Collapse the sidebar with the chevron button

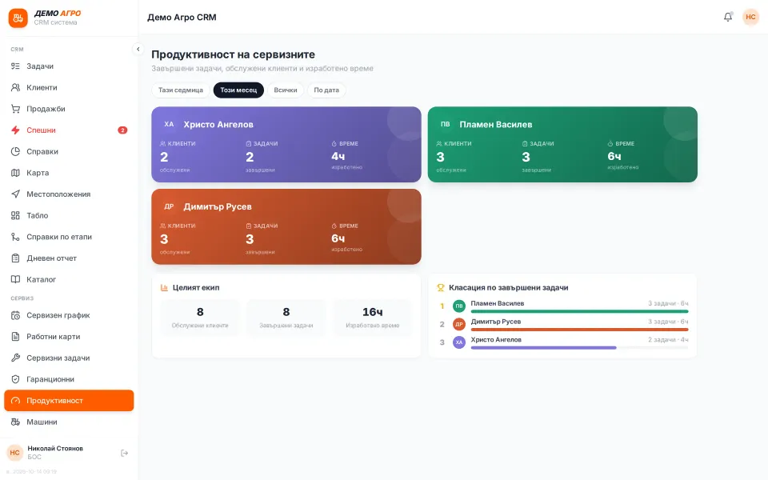coord(138,49)
